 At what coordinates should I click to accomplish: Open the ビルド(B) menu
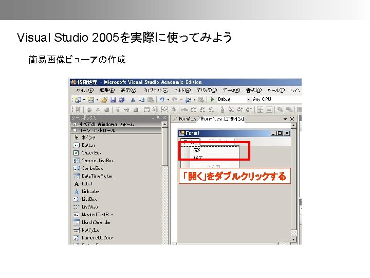click(182, 90)
